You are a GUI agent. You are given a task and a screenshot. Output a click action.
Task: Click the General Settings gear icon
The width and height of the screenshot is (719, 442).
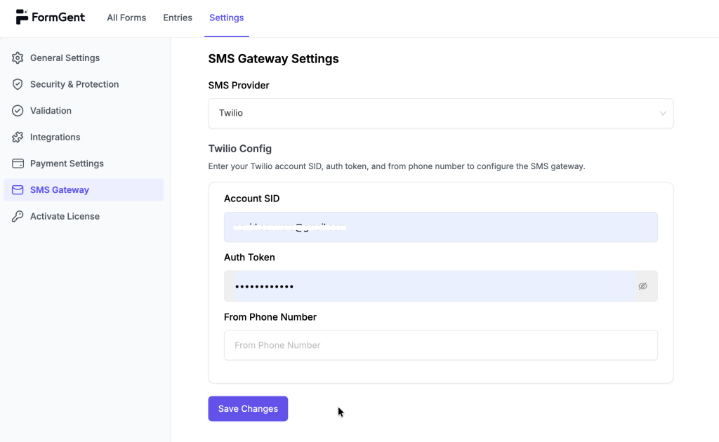coord(18,58)
